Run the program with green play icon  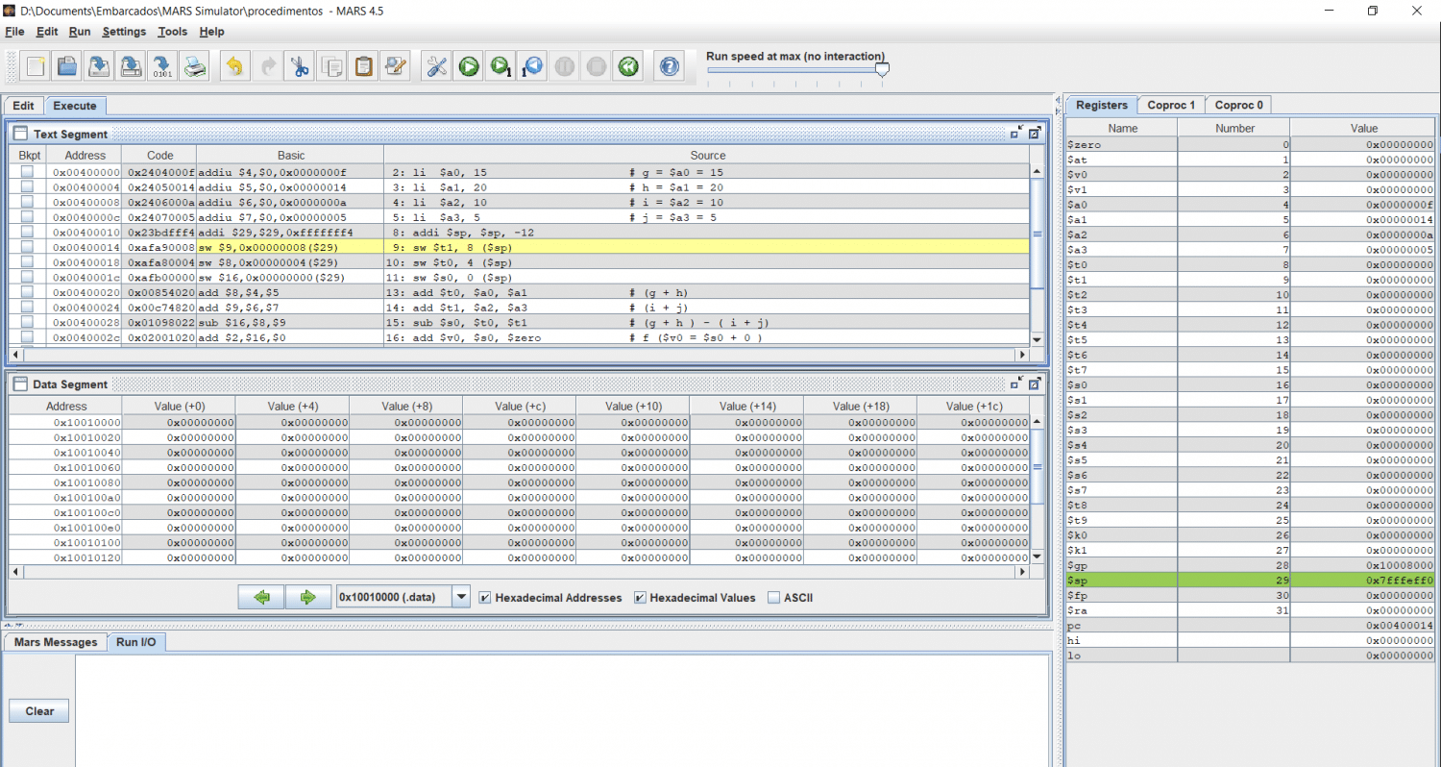(469, 66)
